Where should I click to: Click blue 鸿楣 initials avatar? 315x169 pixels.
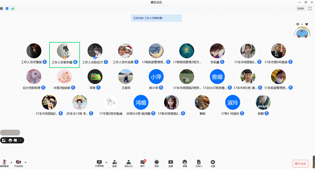coord(141,102)
